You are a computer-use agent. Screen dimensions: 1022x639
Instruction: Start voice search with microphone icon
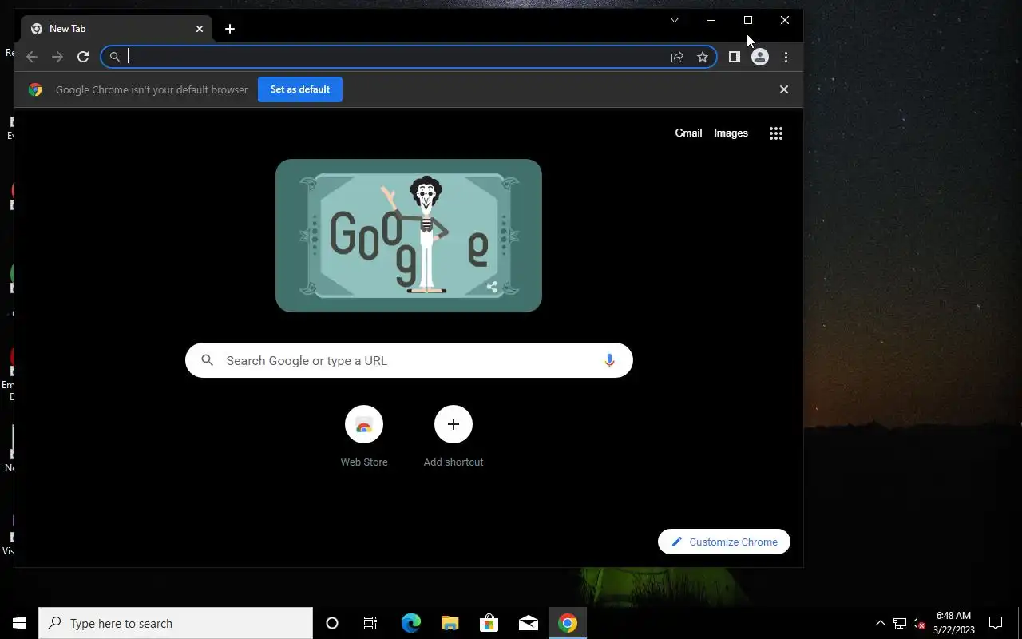(x=609, y=360)
